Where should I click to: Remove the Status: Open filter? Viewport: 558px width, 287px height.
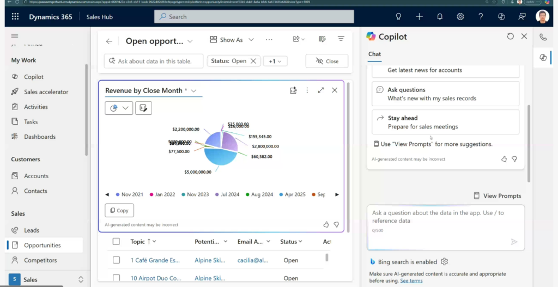point(253,61)
